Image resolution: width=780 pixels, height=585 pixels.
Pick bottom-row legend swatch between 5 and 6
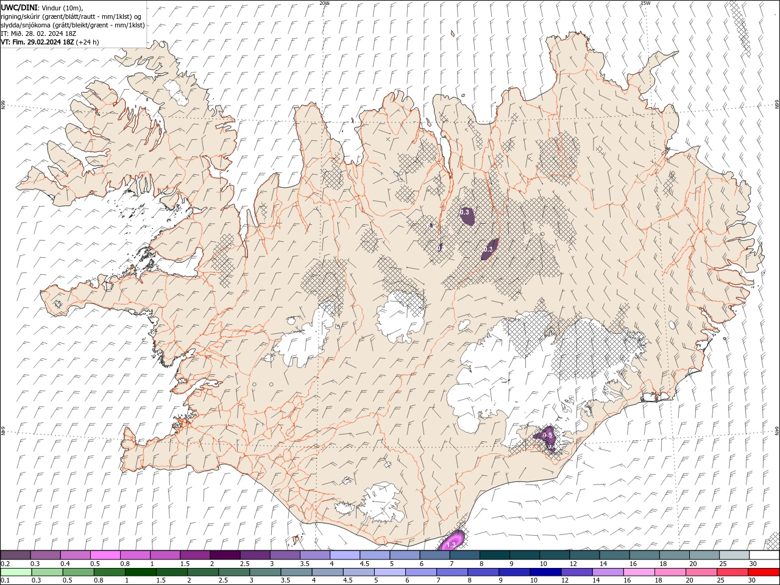(390, 572)
